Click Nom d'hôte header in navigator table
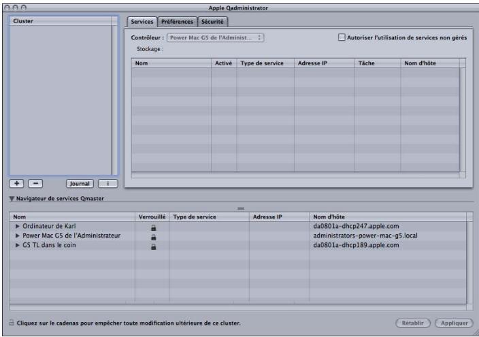The height and width of the screenshot is (337, 479). (x=388, y=216)
